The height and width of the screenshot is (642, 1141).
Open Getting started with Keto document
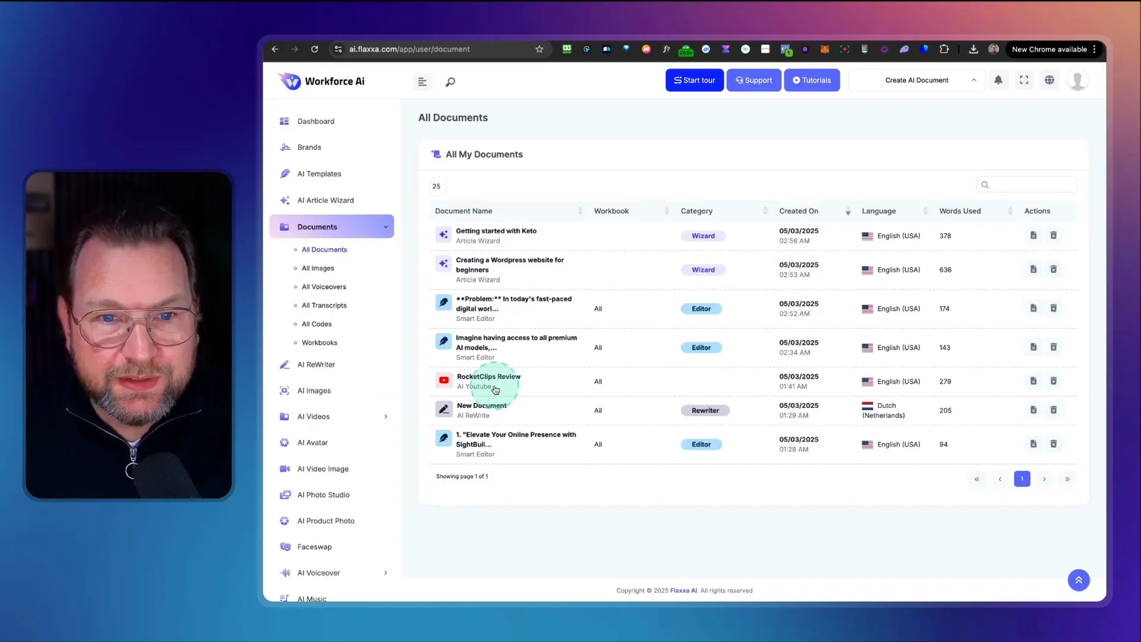[x=496, y=231]
